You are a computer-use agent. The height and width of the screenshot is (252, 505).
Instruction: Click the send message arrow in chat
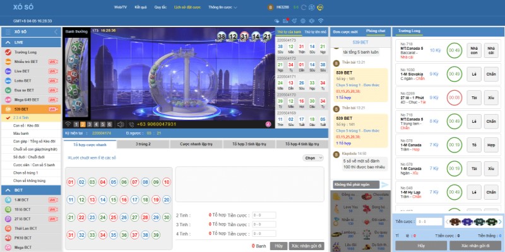pyautogui.click(x=385, y=185)
